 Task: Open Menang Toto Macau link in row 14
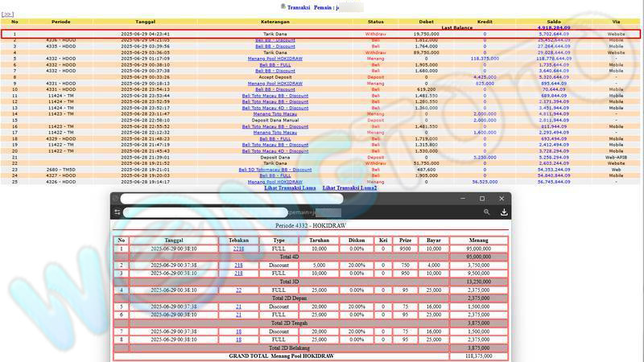[x=275, y=113]
